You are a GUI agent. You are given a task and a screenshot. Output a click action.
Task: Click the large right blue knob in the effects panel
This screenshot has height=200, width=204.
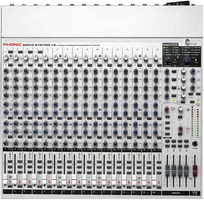187,60
